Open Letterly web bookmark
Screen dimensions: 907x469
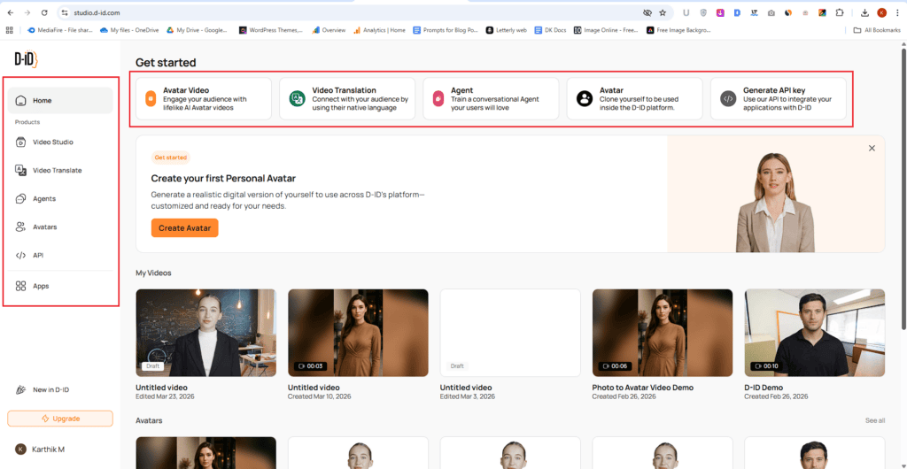[x=506, y=30]
